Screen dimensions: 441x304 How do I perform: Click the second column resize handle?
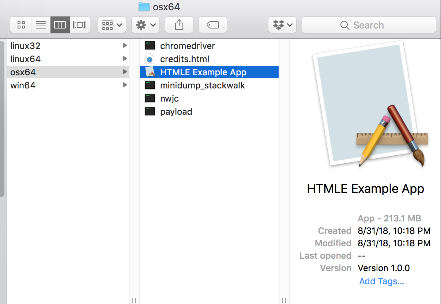(x=284, y=300)
